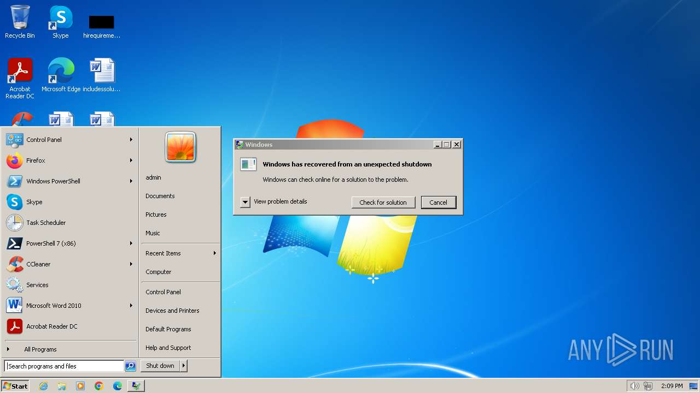Open the Recycle Bin desktop icon
The width and height of the screenshot is (700, 393).
(x=20, y=22)
